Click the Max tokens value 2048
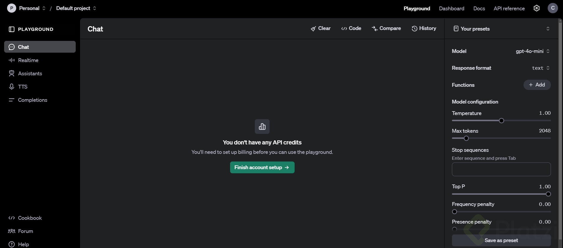Screen dimensions: 563x248 coord(545,131)
